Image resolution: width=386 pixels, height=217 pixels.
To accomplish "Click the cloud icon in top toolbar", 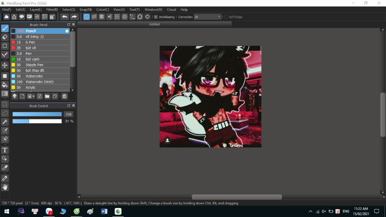I will tap(6, 17).
